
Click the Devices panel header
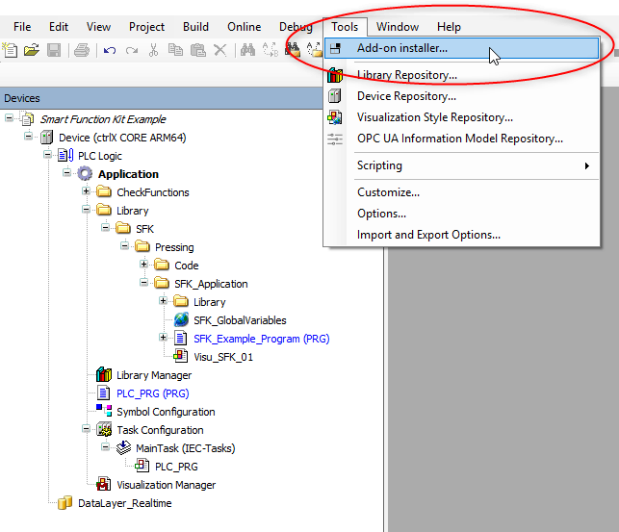pyautogui.click(x=161, y=98)
